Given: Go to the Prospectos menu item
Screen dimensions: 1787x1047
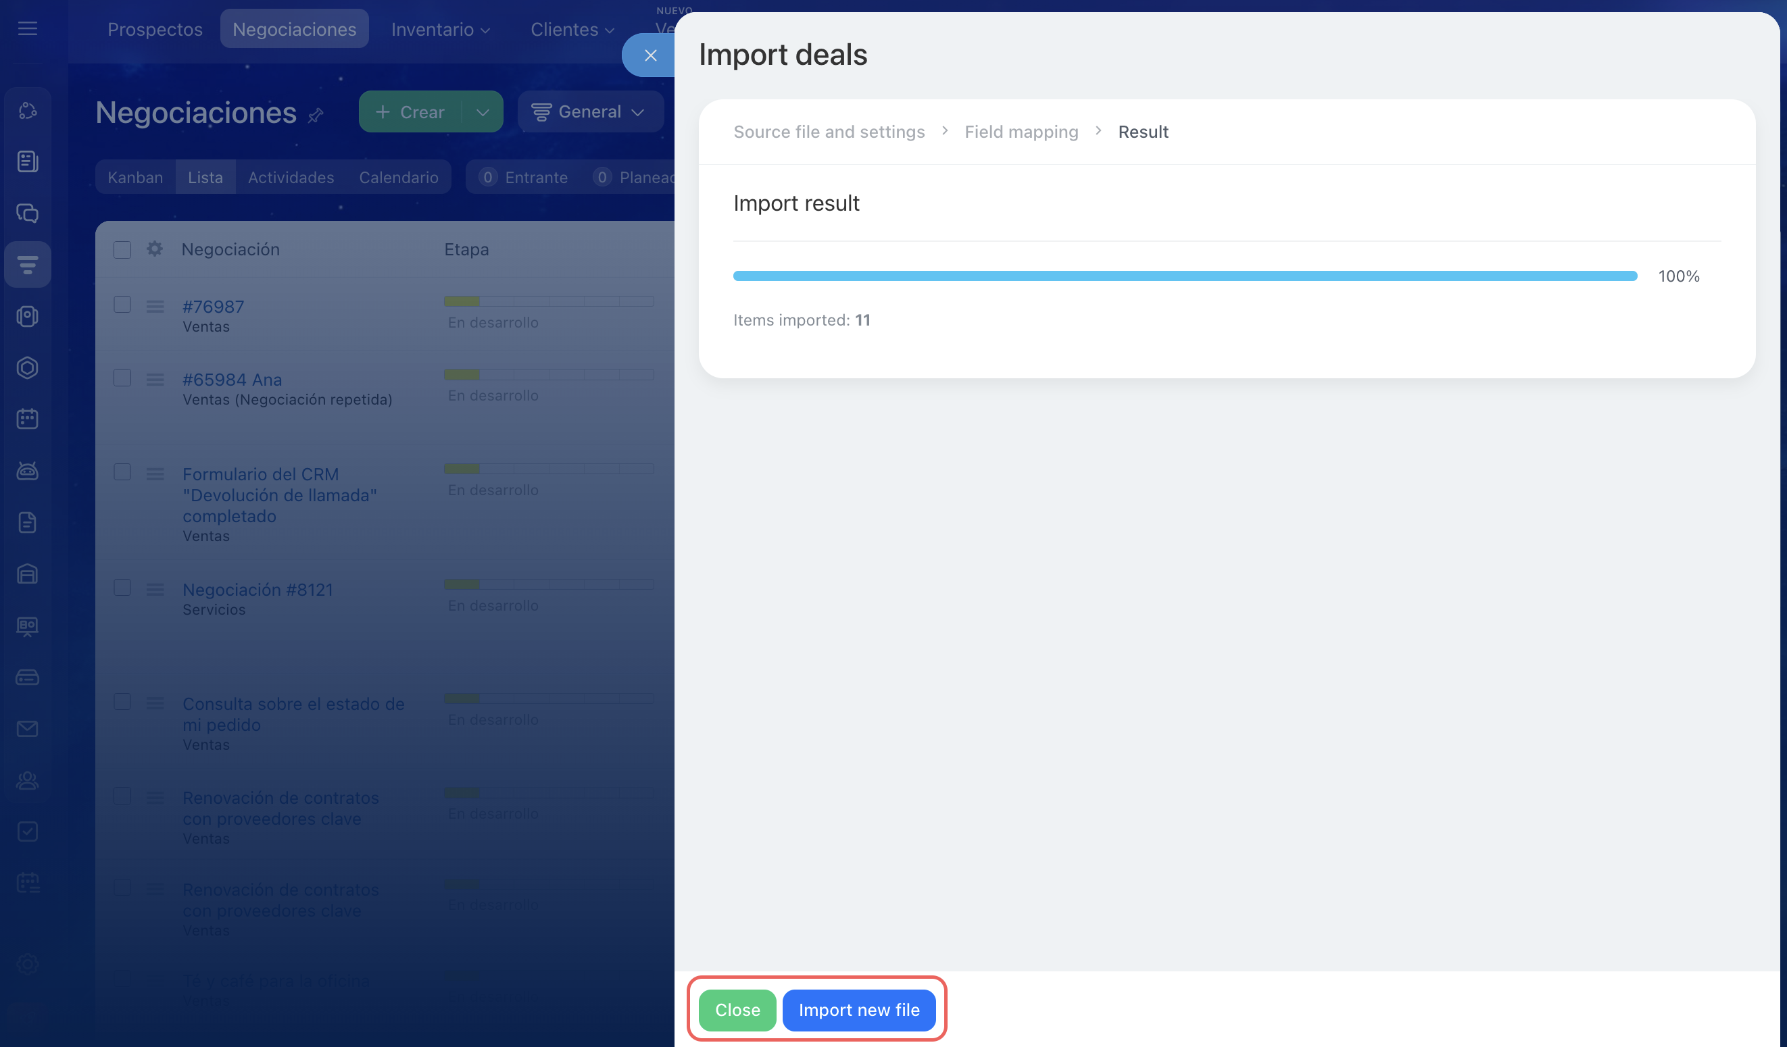Looking at the screenshot, I should coord(155,29).
